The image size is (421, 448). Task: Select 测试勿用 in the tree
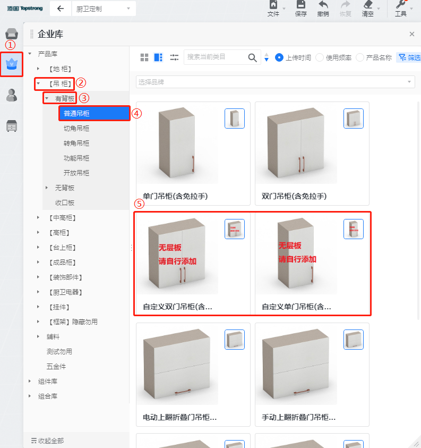59,351
